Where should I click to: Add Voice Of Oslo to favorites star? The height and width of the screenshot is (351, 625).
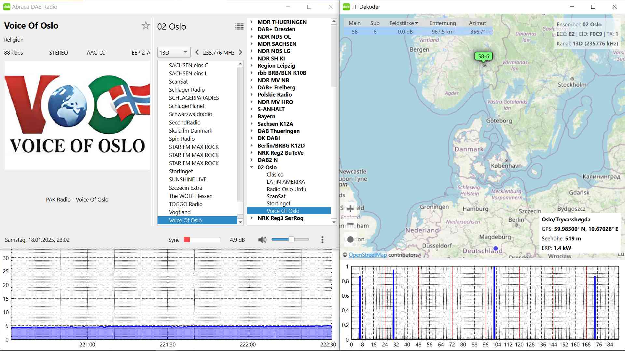146,26
